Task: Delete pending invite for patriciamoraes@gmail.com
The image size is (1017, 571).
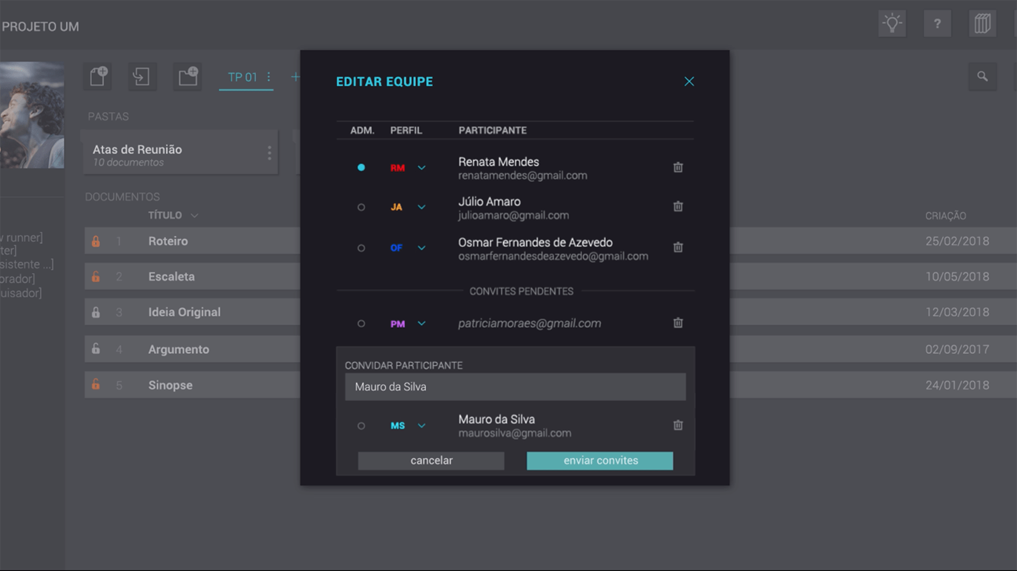Action: click(678, 323)
